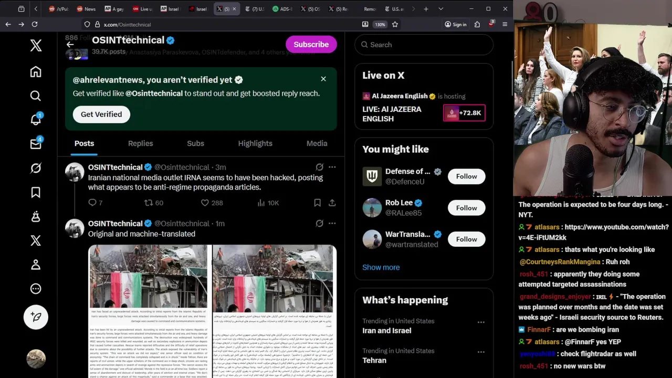The width and height of the screenshot is (672, 378).
Task: Click the +72.8K live listeners badge
Action: click(464, 113)
